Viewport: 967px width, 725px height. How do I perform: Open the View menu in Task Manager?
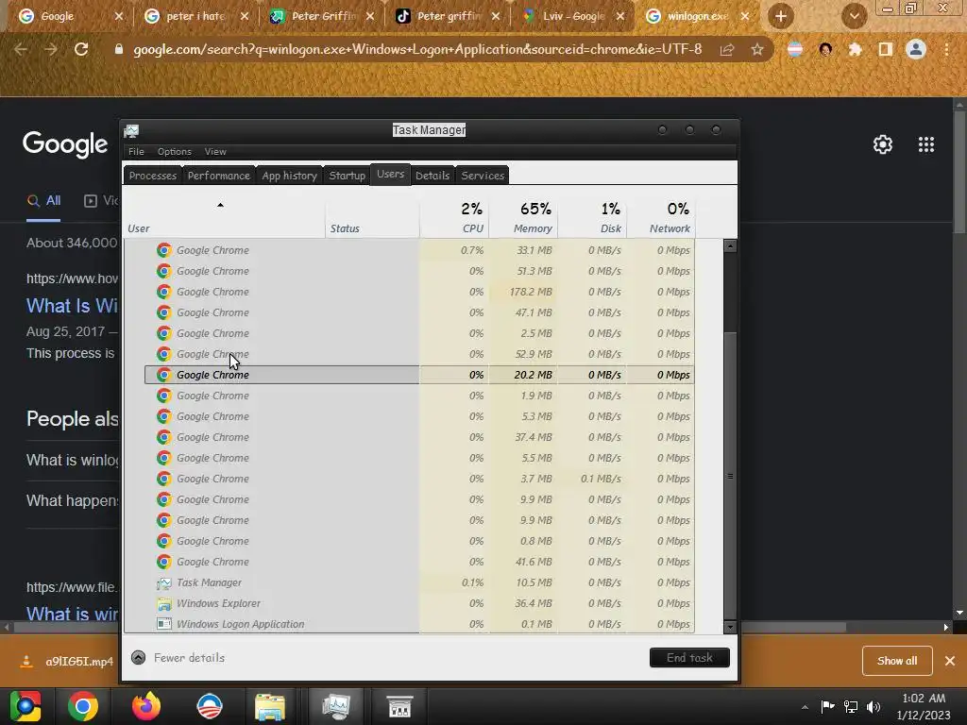click(x=215, y=151)
